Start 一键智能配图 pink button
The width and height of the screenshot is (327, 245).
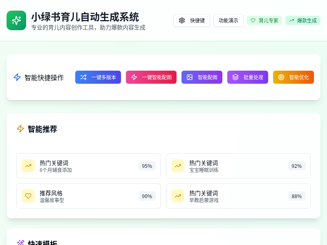pyautogui.click(x=151, y=77)
